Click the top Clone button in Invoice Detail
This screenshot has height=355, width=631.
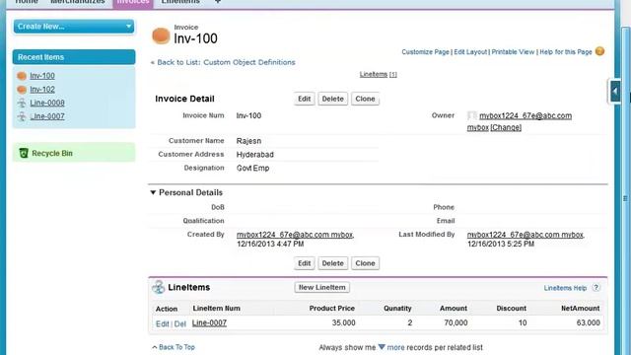(365, 99)
